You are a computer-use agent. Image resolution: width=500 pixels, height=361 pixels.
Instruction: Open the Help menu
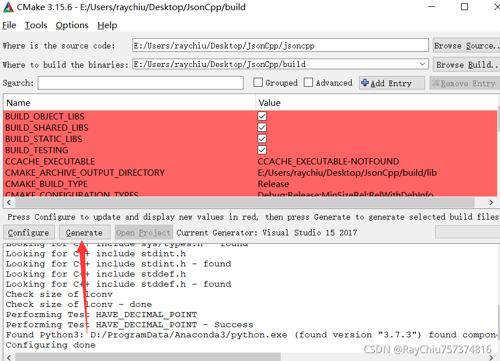tap(107, 25)
